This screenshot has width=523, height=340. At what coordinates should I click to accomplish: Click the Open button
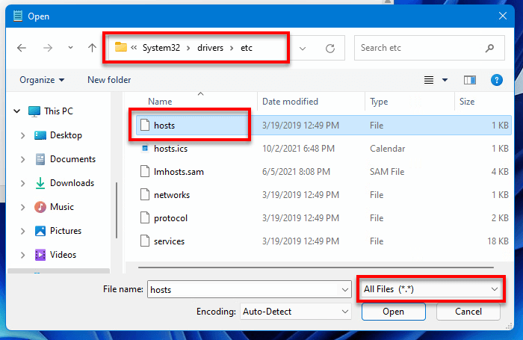(x=393, y=312)
